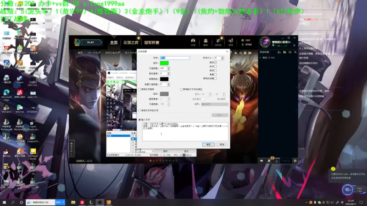This screenshot has height=206, width=367.
Task: Open File Explorer from the taskbar
Action: [x=73, y=202]
